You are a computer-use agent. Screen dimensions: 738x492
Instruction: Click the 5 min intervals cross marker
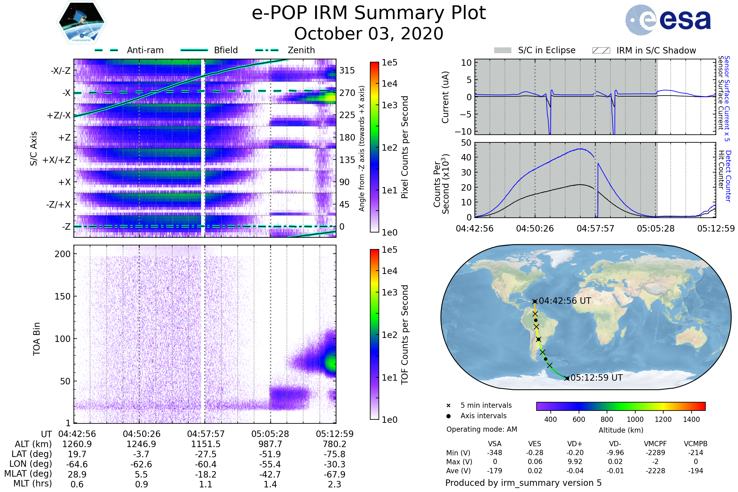(x=448, y=406)
